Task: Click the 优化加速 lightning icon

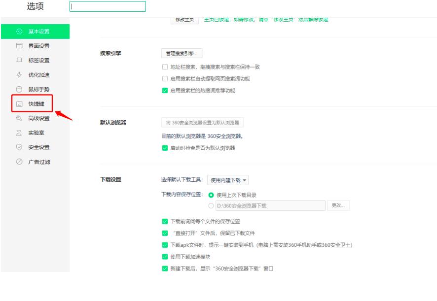Action: pos(19,74)
